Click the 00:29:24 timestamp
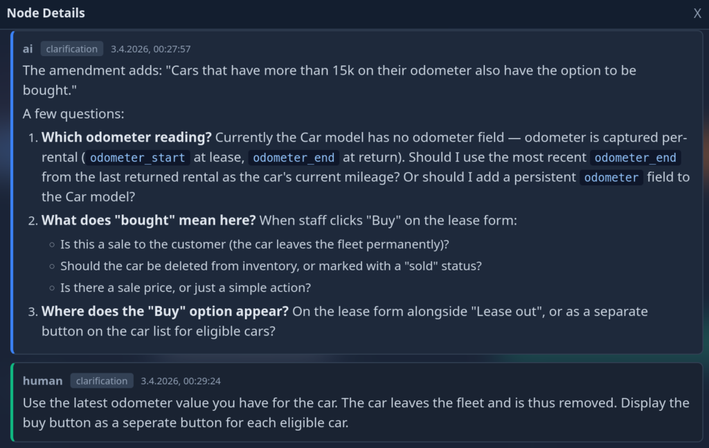The height and width of the screenshot is (448, 709). [x=181, y=381]
